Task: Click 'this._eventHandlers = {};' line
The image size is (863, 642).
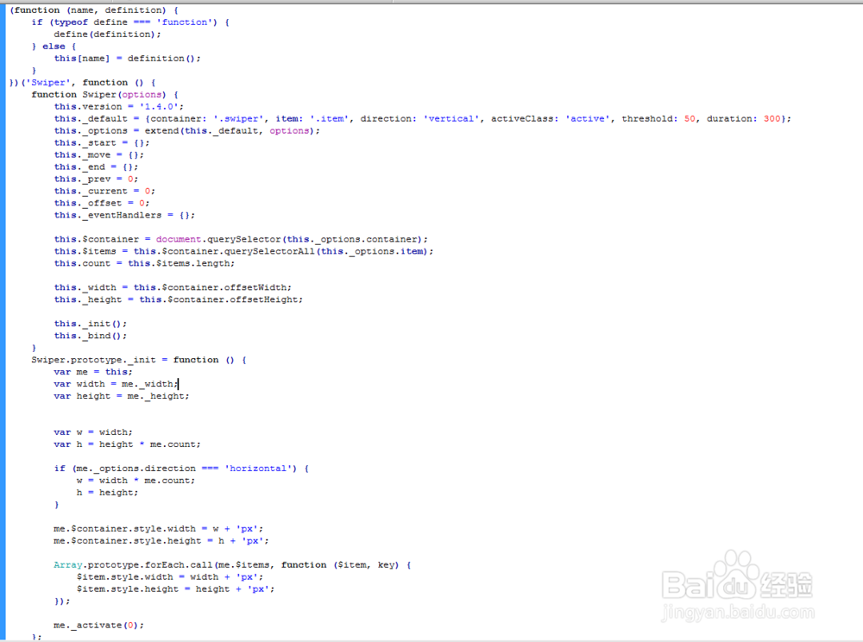Action: (x=124, y=216)
